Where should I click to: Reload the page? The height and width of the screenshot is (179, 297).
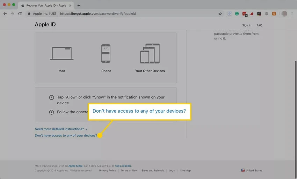click(x=20, y=14)
